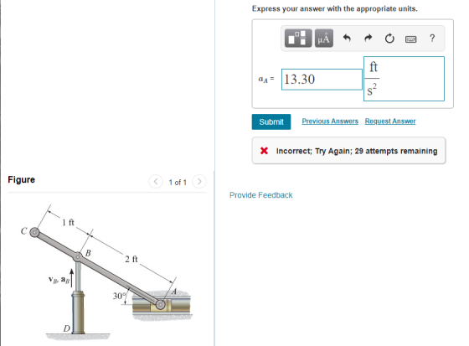
Task: Click the Submit button
Action: [x=271, y=121]
